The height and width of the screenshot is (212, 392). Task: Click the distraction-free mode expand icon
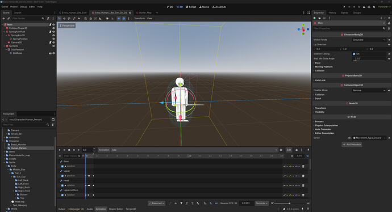[x=308, y=12]
